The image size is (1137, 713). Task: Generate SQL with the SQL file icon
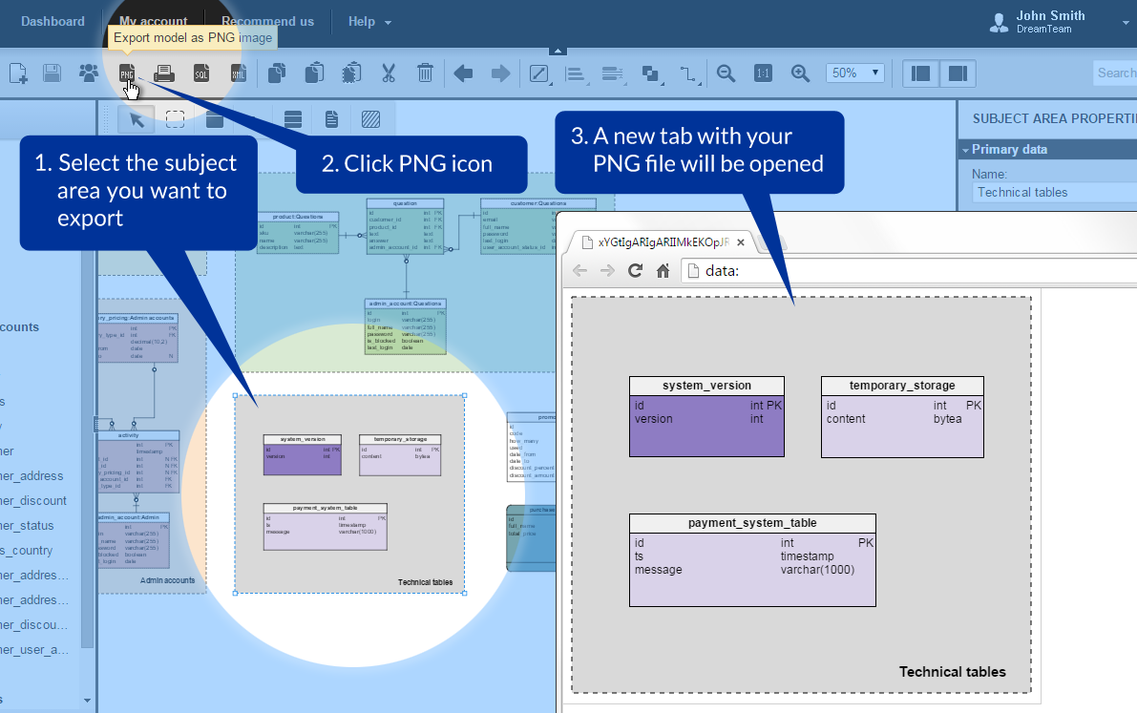tap(201, 73)
